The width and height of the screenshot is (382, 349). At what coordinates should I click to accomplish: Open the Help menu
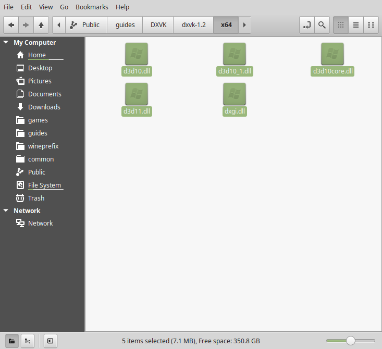(x=122, y=7)
